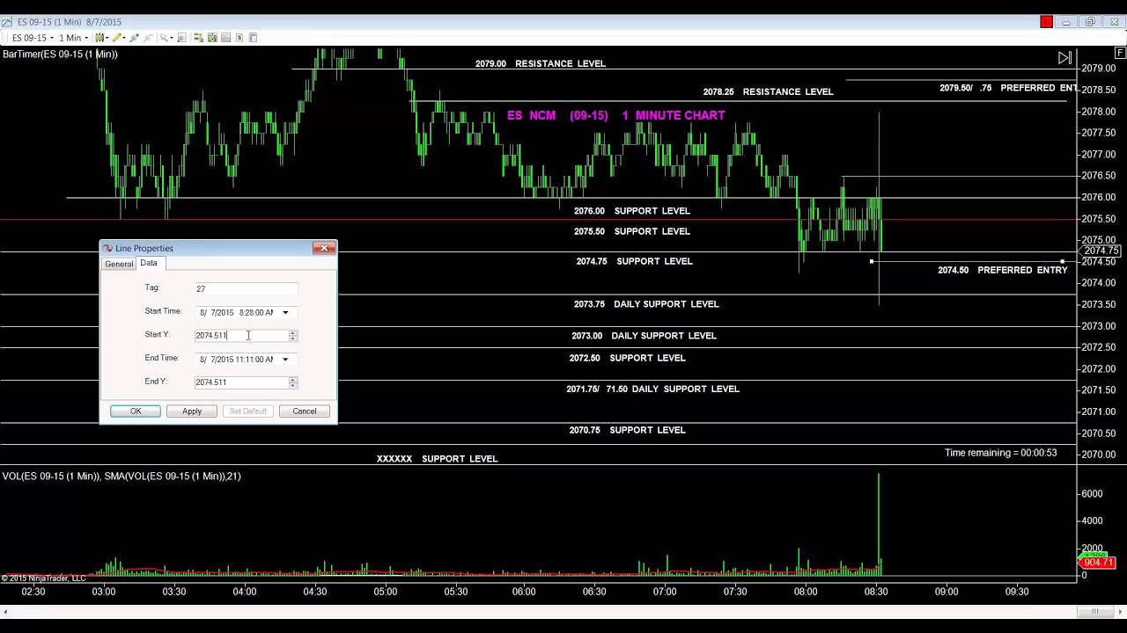Expand the 1 Min interval dropdown

[x=85, y=38]
